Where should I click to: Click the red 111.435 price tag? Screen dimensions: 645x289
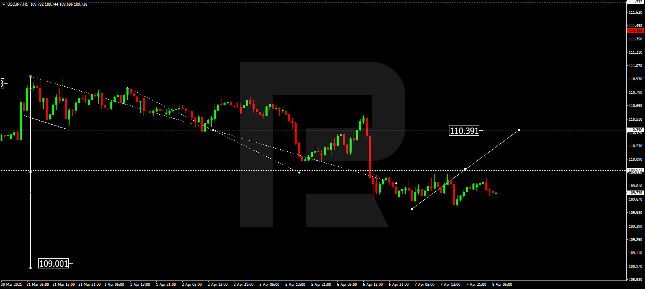tap(635, 31)
